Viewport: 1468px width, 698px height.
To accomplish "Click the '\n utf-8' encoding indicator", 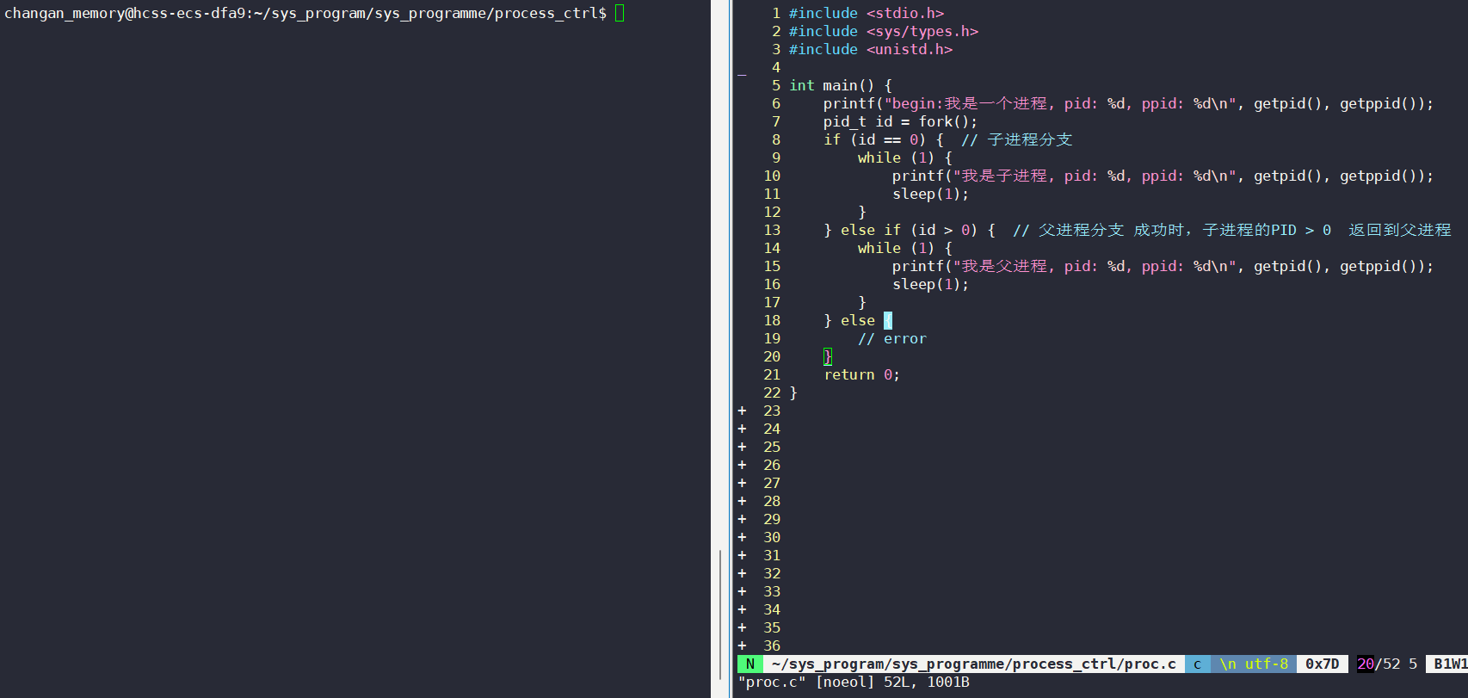I will tap(1254, 664).
